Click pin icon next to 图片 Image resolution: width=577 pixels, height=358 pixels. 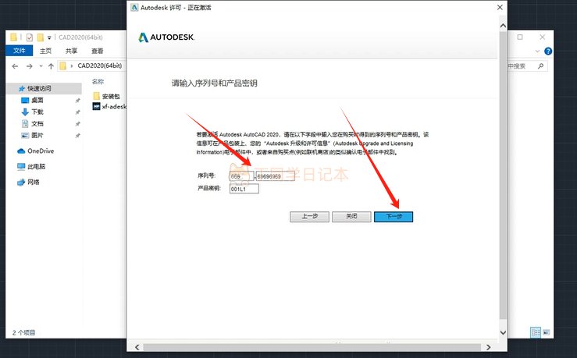click(x=77, y=136)
